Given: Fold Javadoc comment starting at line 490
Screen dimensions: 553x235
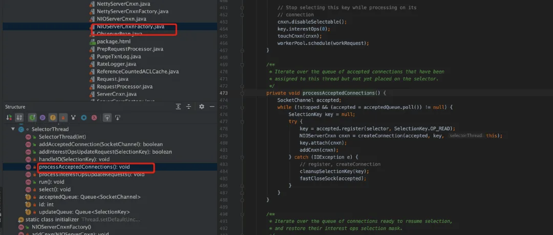Looking at the screenshot, I should (242, 214).
